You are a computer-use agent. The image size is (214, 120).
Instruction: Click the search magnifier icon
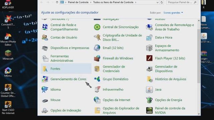point(195,2)
